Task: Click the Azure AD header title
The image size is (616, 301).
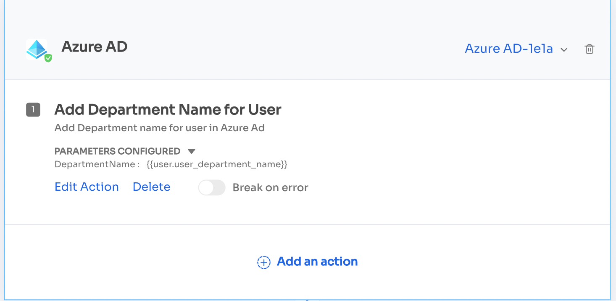Action: (95, 47)
